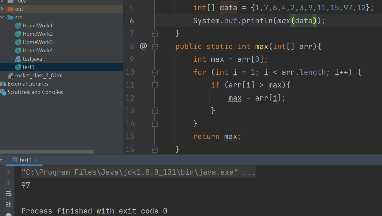This screenshot has height=216, width=382.
Task: Open rocket_class_4_8.iml module file
Action: 39,75
